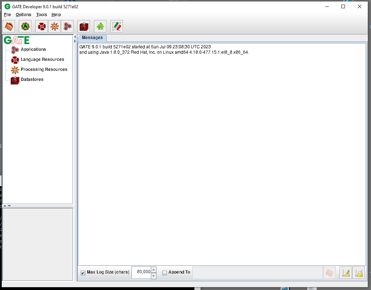Clear the message log with the broom icon
The height and width of the screenshot is (290, 371).
coord(346,273)
